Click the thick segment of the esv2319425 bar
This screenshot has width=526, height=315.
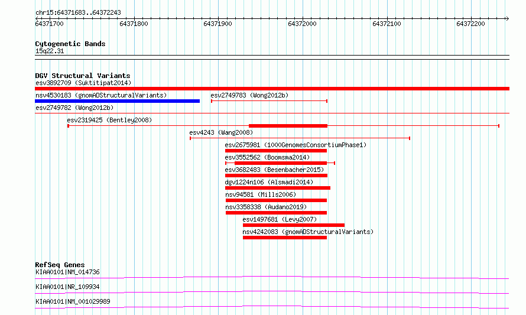[x=288, y=126]
